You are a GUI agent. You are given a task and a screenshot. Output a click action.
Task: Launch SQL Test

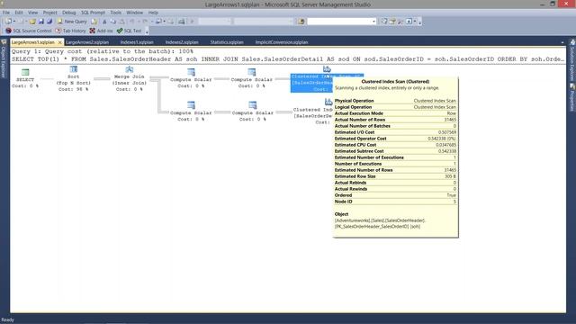[x=129, y=31]
